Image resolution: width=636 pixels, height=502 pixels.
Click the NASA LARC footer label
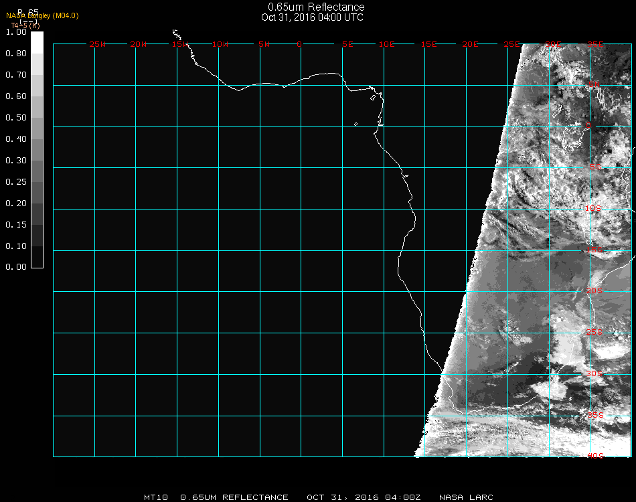tap(466, 497)
